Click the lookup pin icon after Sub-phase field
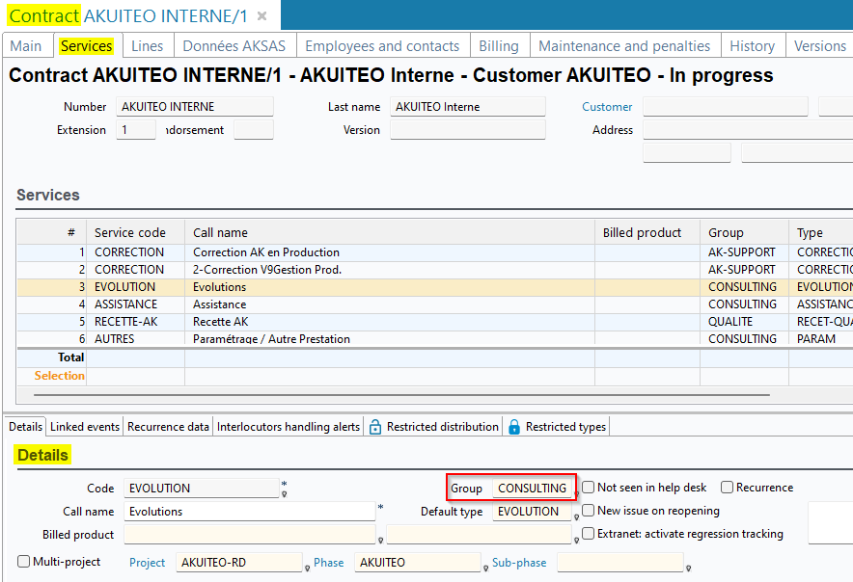The image size is (853, 582). (x=687, y=569)
